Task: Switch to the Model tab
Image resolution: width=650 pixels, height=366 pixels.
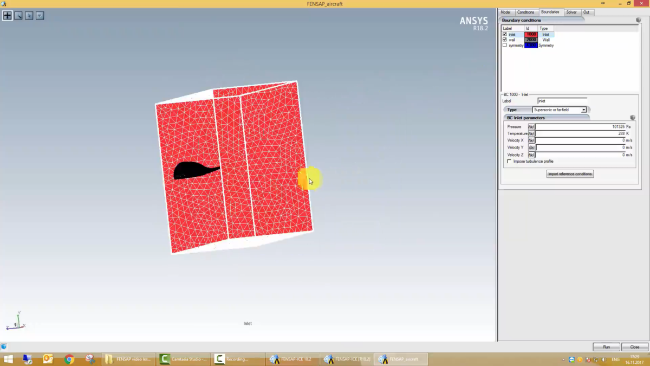Action: pos(505,12)
